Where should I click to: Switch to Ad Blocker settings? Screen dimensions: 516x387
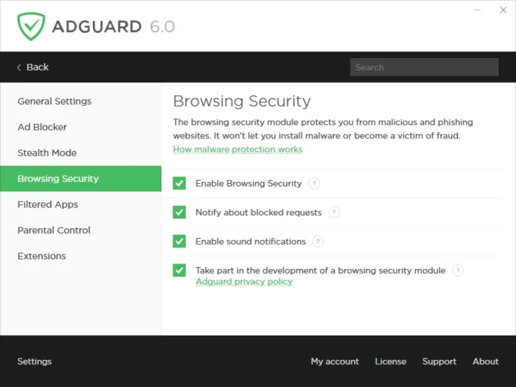(x=42, y=127)
